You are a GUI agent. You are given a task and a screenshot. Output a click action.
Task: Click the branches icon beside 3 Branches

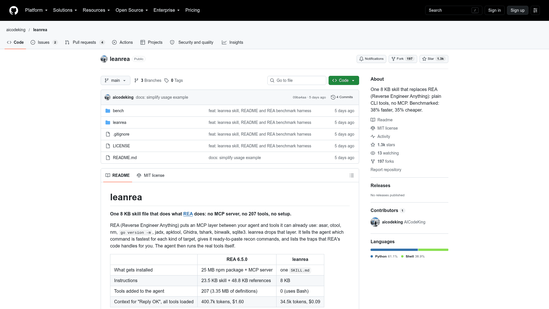click(x=136, y=80)
